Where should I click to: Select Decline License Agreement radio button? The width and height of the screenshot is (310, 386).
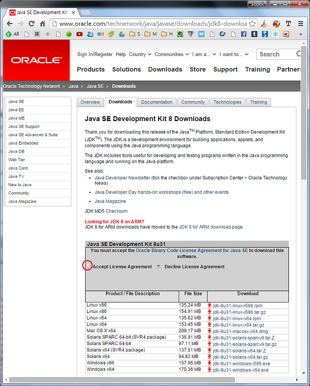point(159,266)
